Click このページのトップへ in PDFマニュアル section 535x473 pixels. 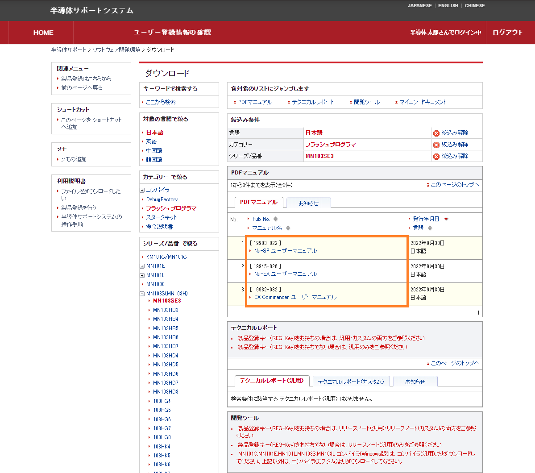(x=455, y=185)
